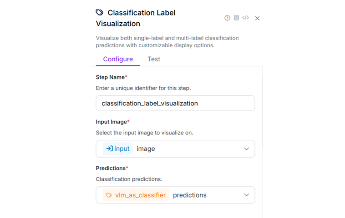
Task: Expand the Input Image dropdown chevron
Action: click(x=247, y=149)
